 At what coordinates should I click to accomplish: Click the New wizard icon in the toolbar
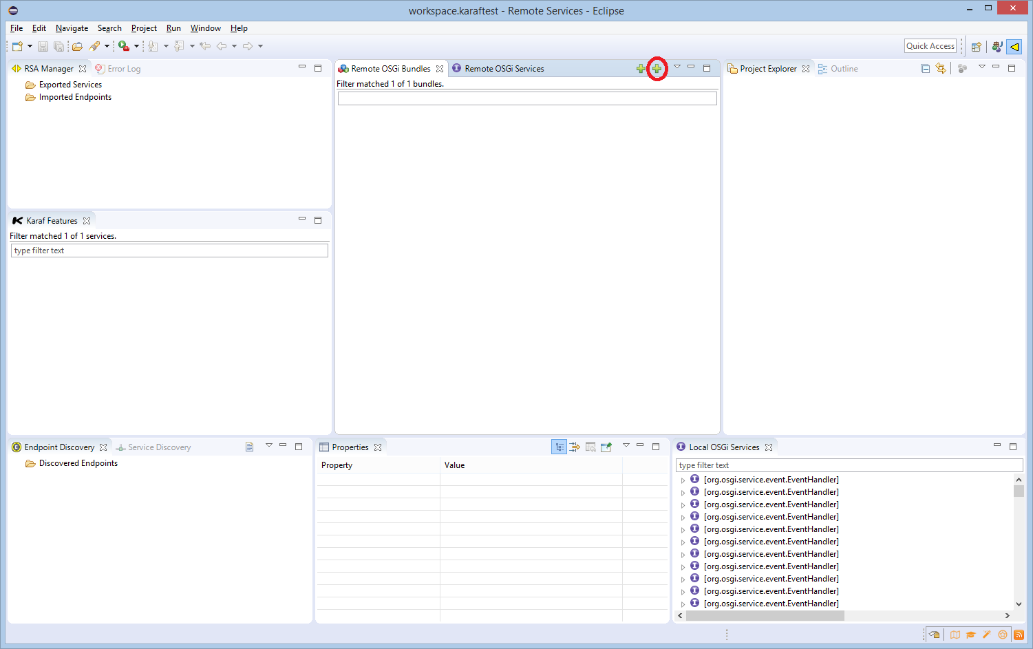17,46
